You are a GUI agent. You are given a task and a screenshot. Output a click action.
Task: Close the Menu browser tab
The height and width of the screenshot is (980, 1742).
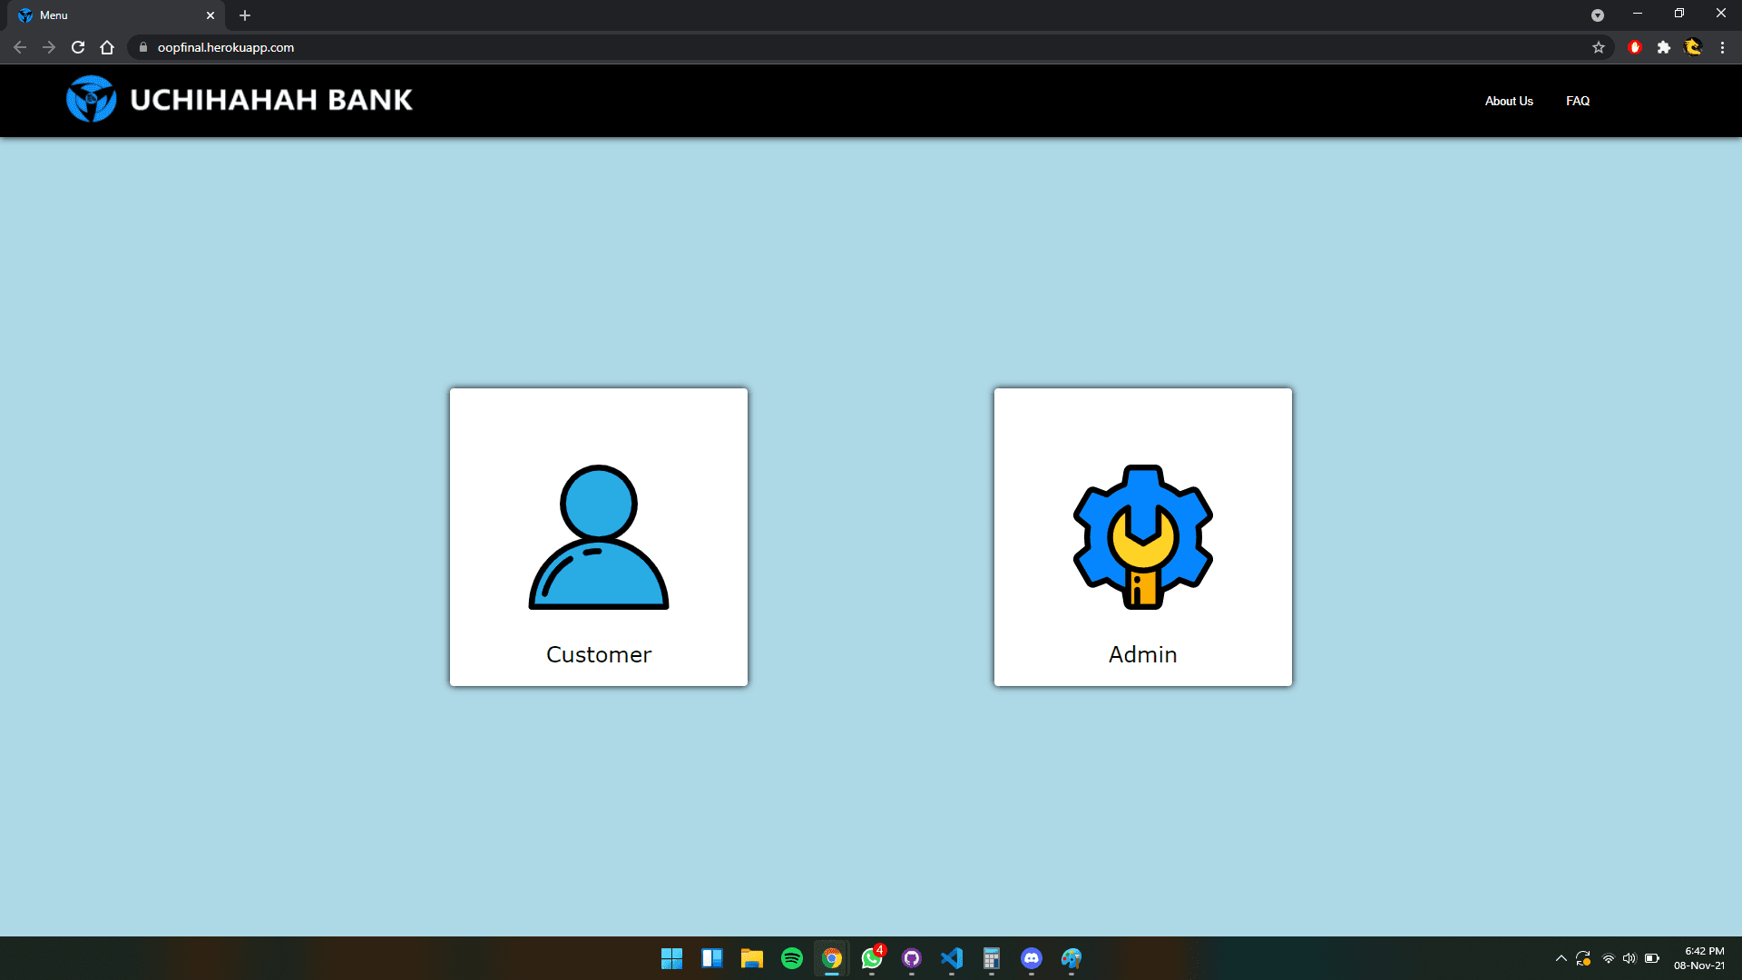click(x=210, y=15)
